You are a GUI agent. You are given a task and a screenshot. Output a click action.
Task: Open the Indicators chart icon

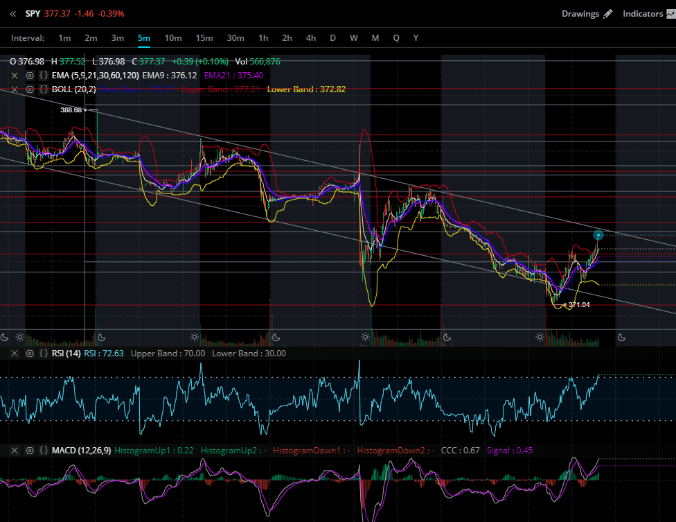point(671,14)
